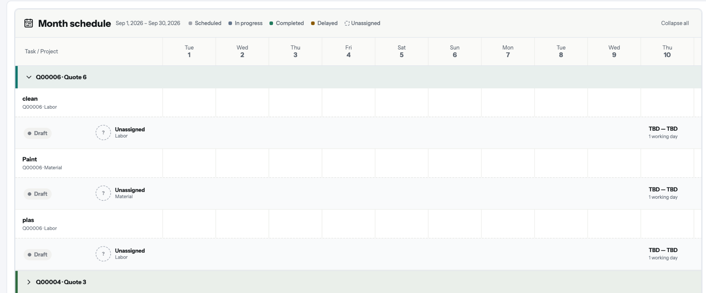The width and height of the screenshot is (706, 293).
Task: Click the Draft status badge under plas
Action: tap(38, 254)
